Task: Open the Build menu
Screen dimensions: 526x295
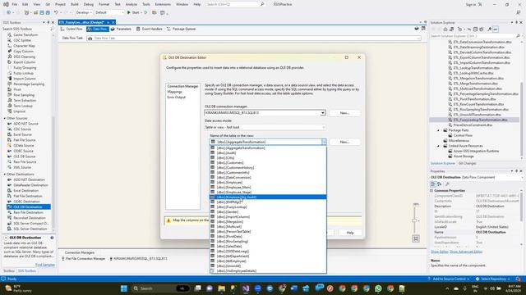Action: (75, 4)
